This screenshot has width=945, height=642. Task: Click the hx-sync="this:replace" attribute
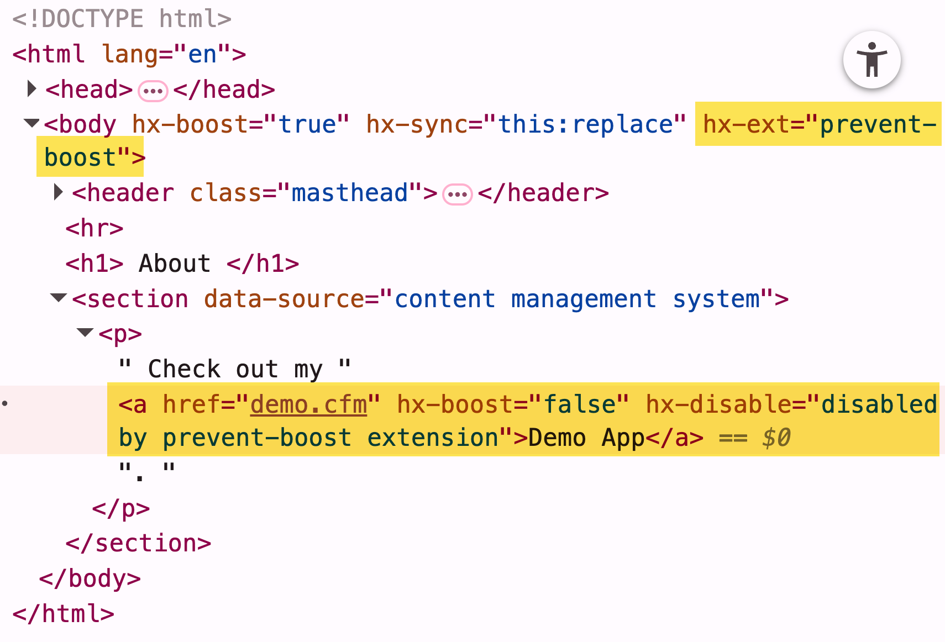coord(526,124)
